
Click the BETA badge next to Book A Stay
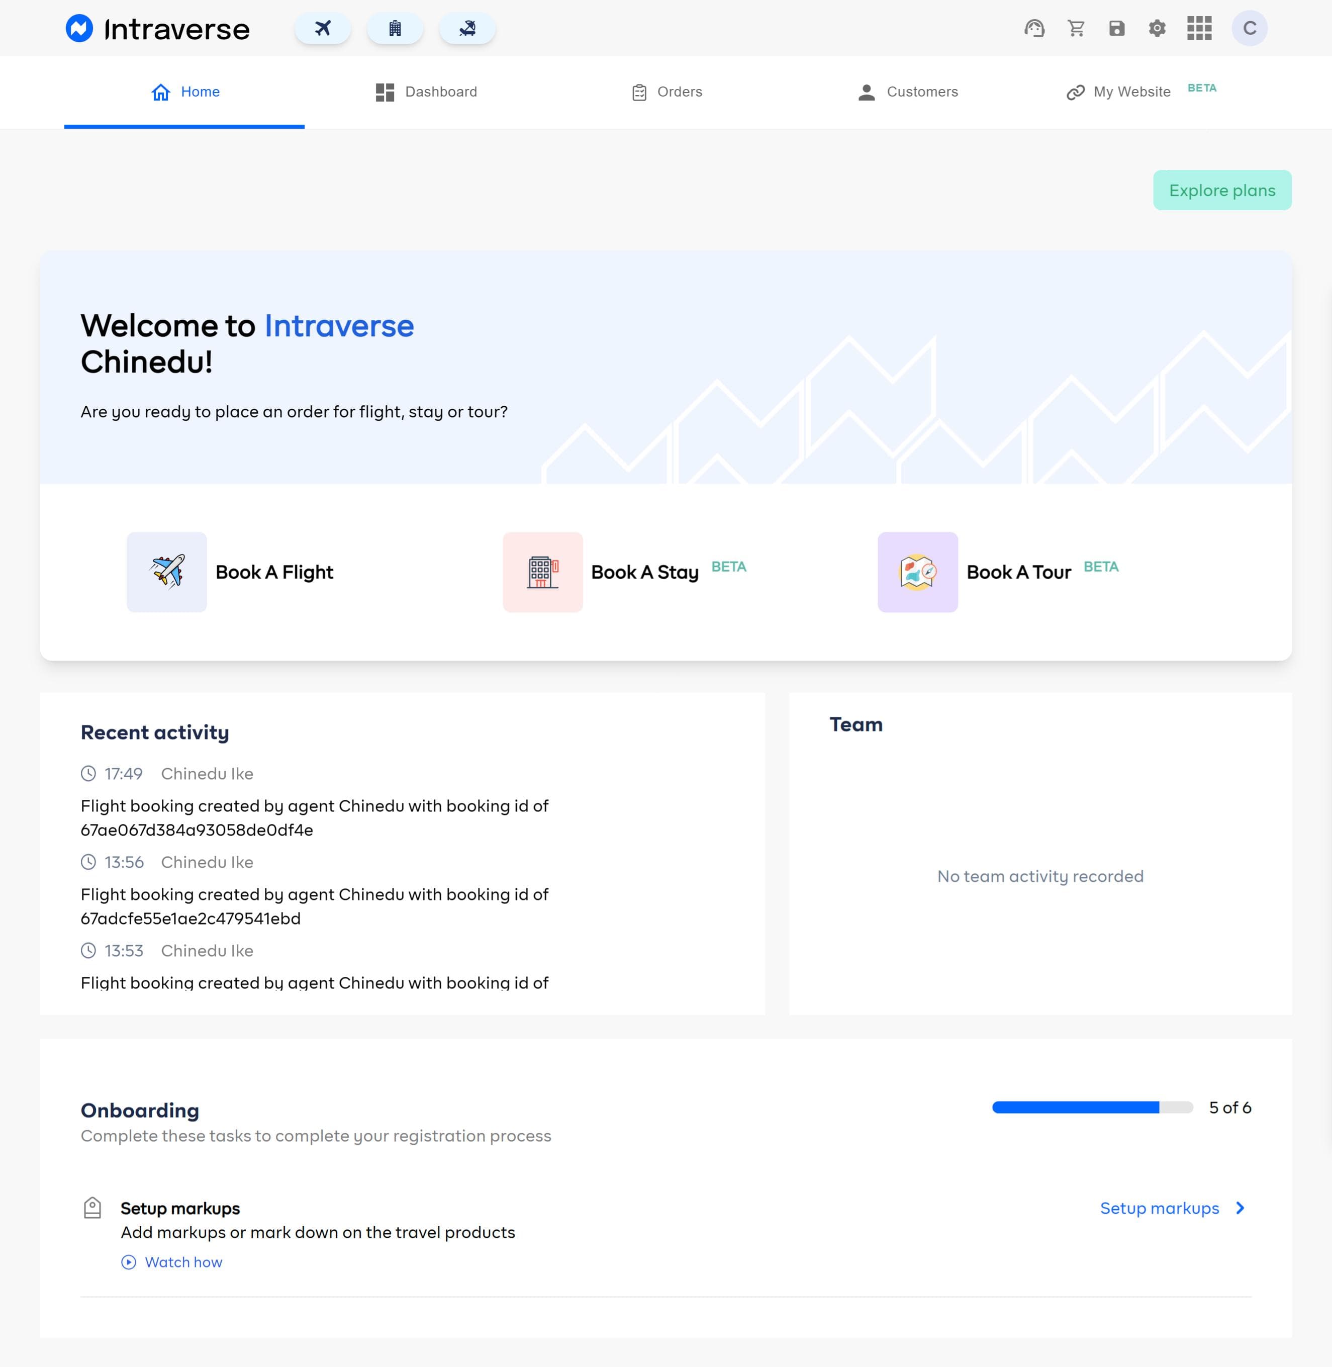729,567
